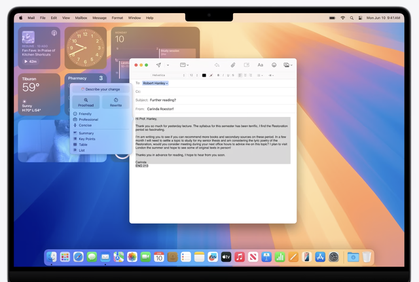419x282 pixels.
Task: Open Keynote from the Dock
Action: pos(266,257)
